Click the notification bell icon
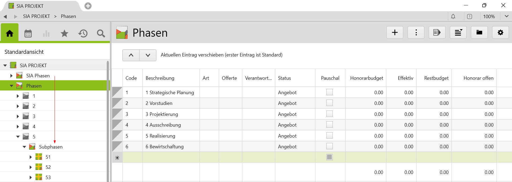Viewport: 512px width, 182px height. [453, 17]
